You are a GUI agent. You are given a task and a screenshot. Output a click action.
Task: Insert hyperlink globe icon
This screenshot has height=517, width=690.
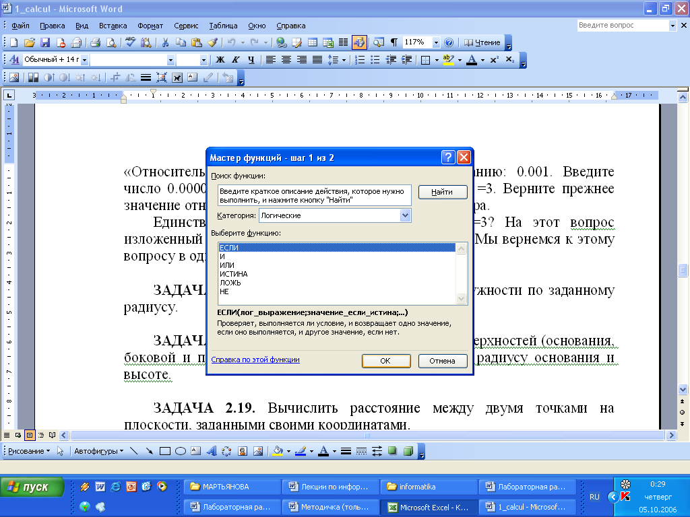(x=282, y=42)
